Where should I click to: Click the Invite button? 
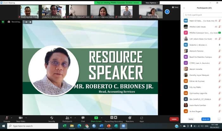click(191, 119)
